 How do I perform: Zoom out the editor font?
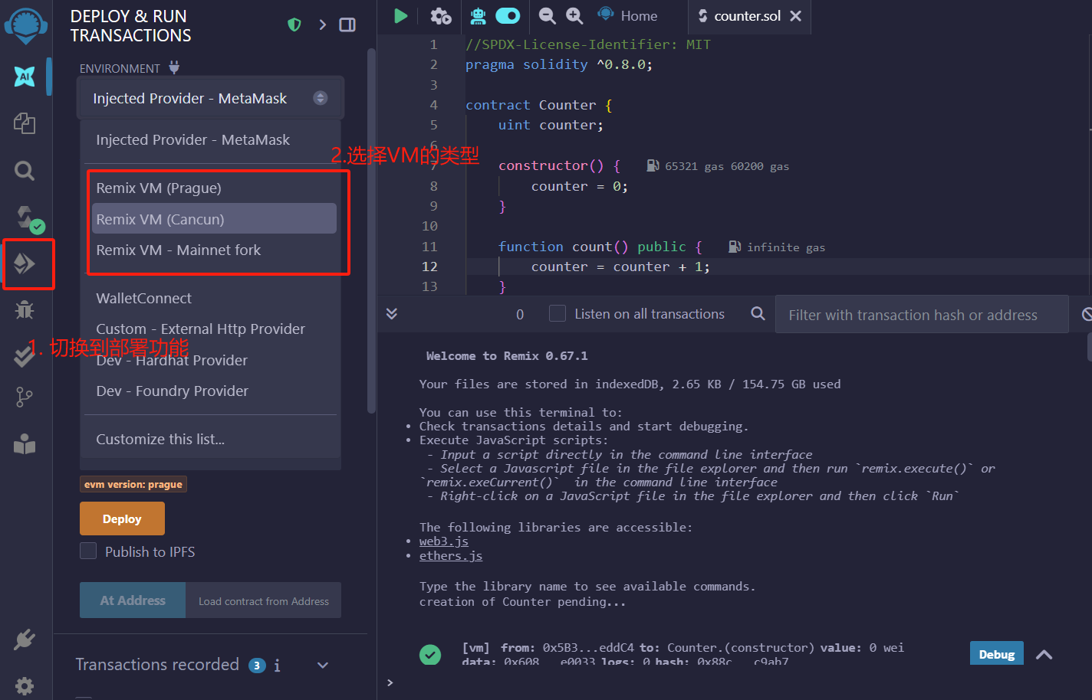tap(547, 15)
